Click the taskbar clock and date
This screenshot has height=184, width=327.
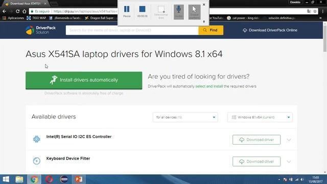(316, 179)
